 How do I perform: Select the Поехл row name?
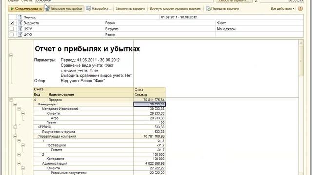coord(51,122)
